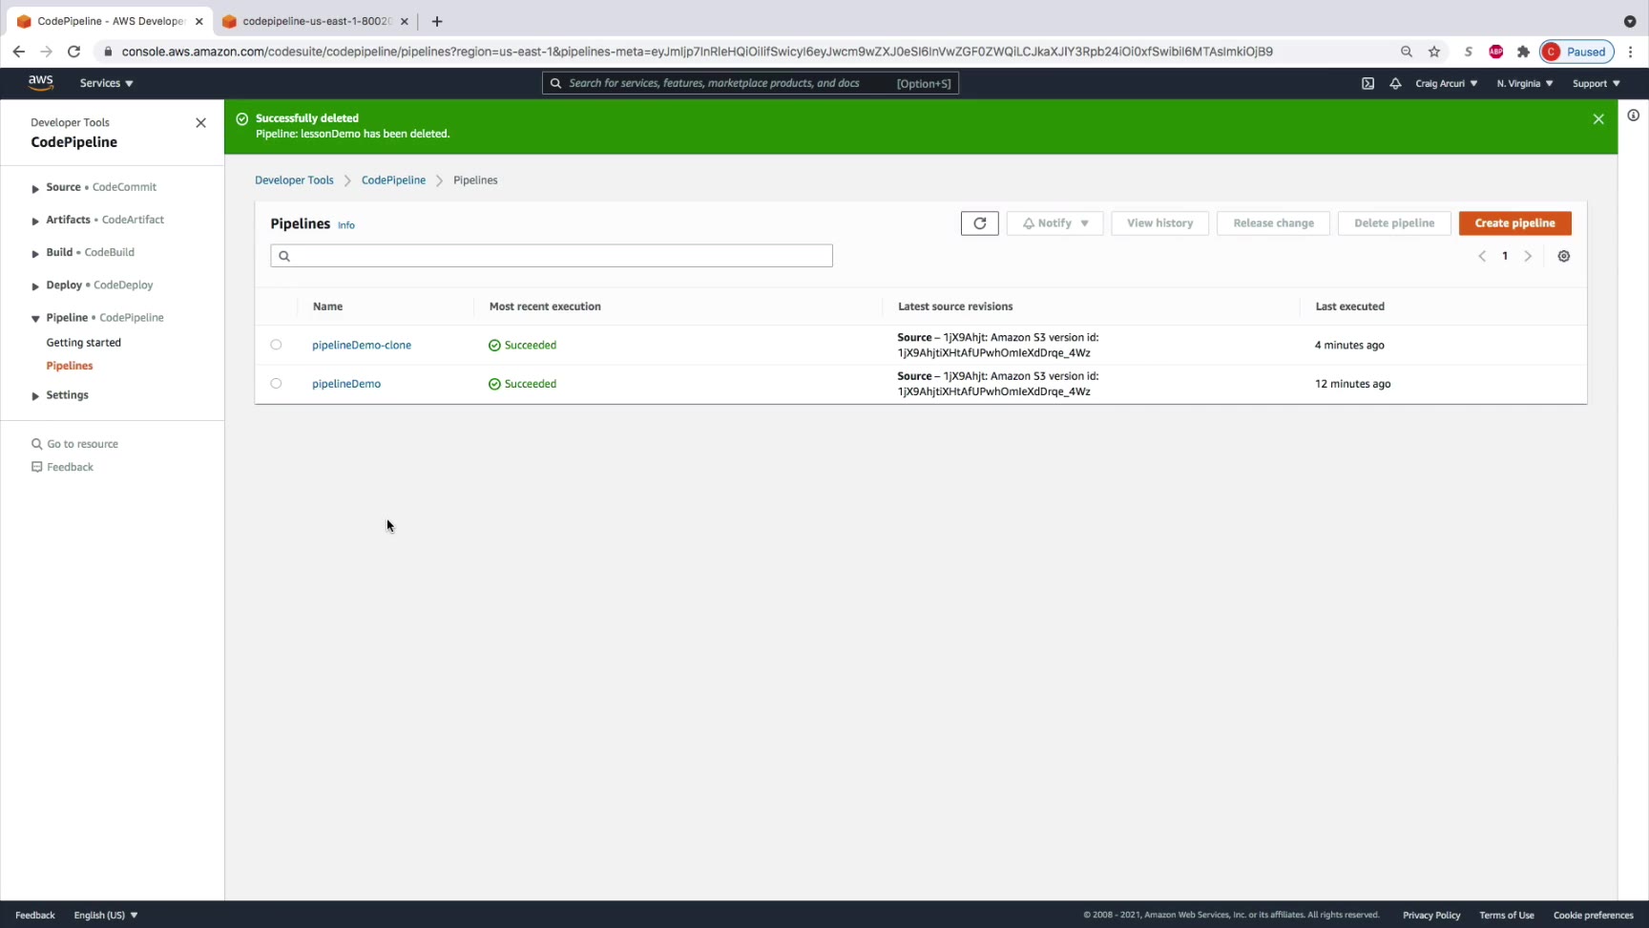Click Go to resource search icon
Screen dimensions: 1649x928
[x=37, y=444]
